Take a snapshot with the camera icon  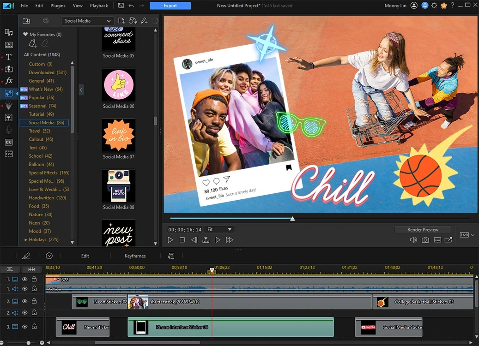pos(425,240)
